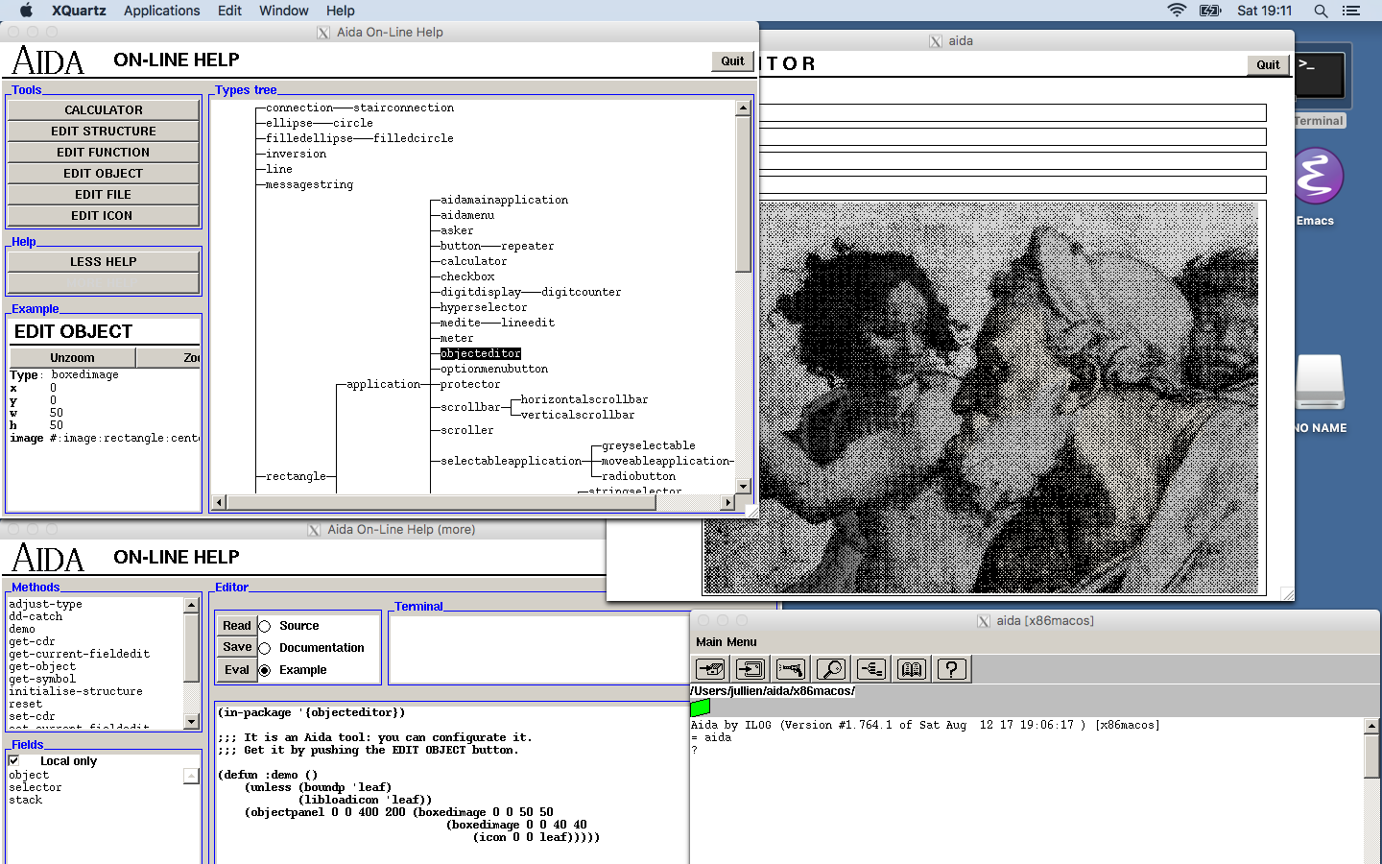Open the Help menu in menu bar
Viewport: 1382px width, 864px height.
(x=340, y=11)
